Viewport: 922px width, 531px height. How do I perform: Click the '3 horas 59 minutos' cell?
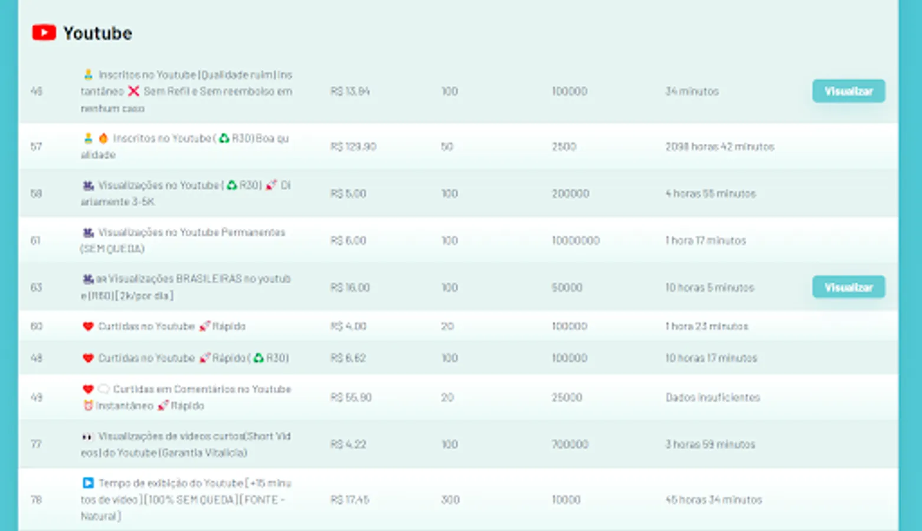click(x=711, y=444)
